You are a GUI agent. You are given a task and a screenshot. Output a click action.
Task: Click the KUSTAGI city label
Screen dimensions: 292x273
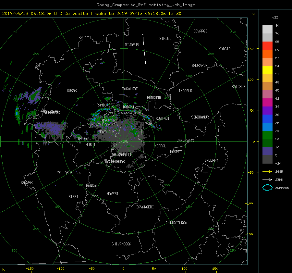tap(163, 118)
